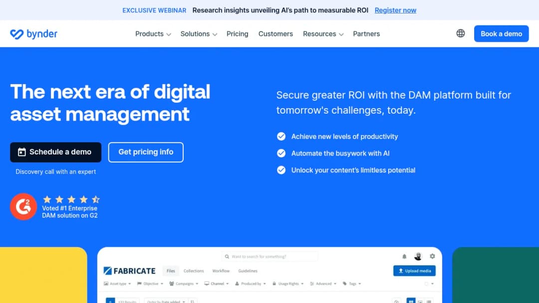Click the Fabricate search field

pyautogui.click(x=270, y=256)
